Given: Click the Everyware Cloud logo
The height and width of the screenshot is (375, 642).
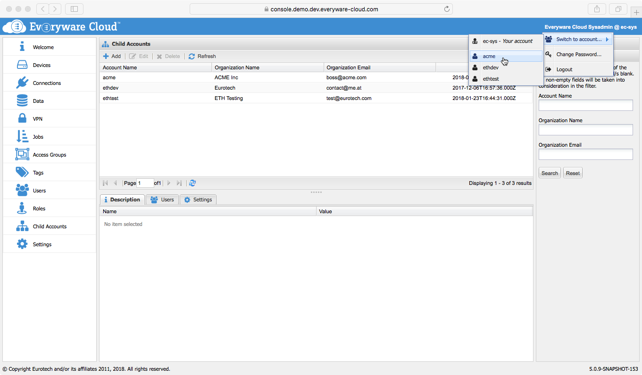Looking at the screenshot, I should click(x=61, y=26).
